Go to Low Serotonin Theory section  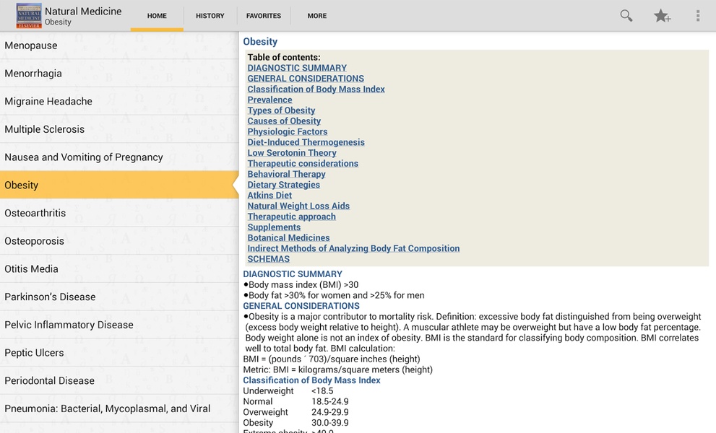(292, 153)
